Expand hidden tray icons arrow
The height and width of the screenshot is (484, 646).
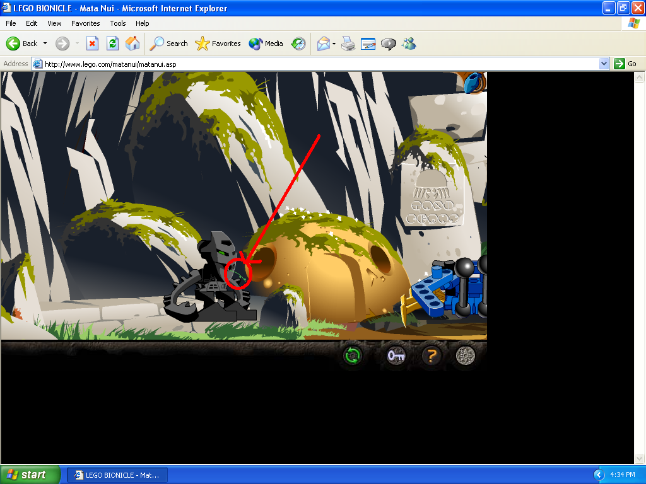599,475
